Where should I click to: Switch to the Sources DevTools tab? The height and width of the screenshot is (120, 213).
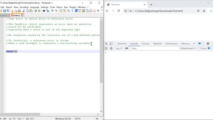click(x=145, y=44)
